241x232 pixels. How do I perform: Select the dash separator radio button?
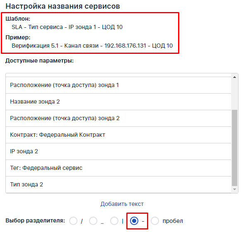[x=134, y=221]
